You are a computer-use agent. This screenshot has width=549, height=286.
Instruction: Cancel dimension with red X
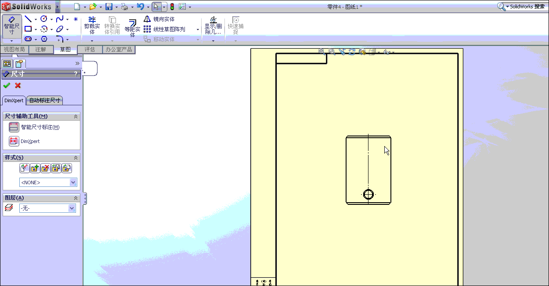click(18, 86)
